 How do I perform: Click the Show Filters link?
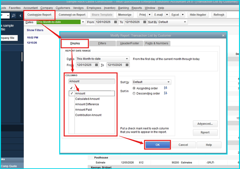point(35,30)
